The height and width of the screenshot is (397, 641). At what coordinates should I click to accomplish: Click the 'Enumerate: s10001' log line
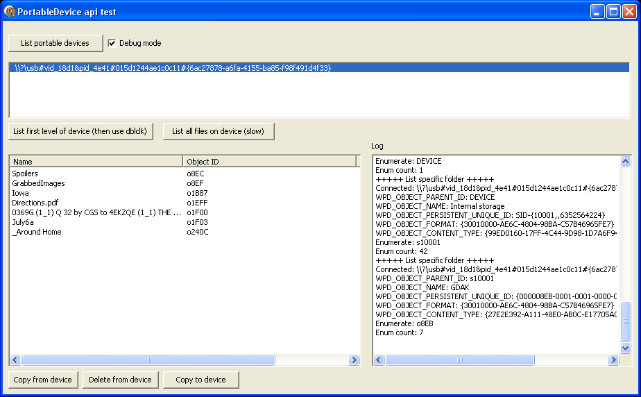(408, 242)
